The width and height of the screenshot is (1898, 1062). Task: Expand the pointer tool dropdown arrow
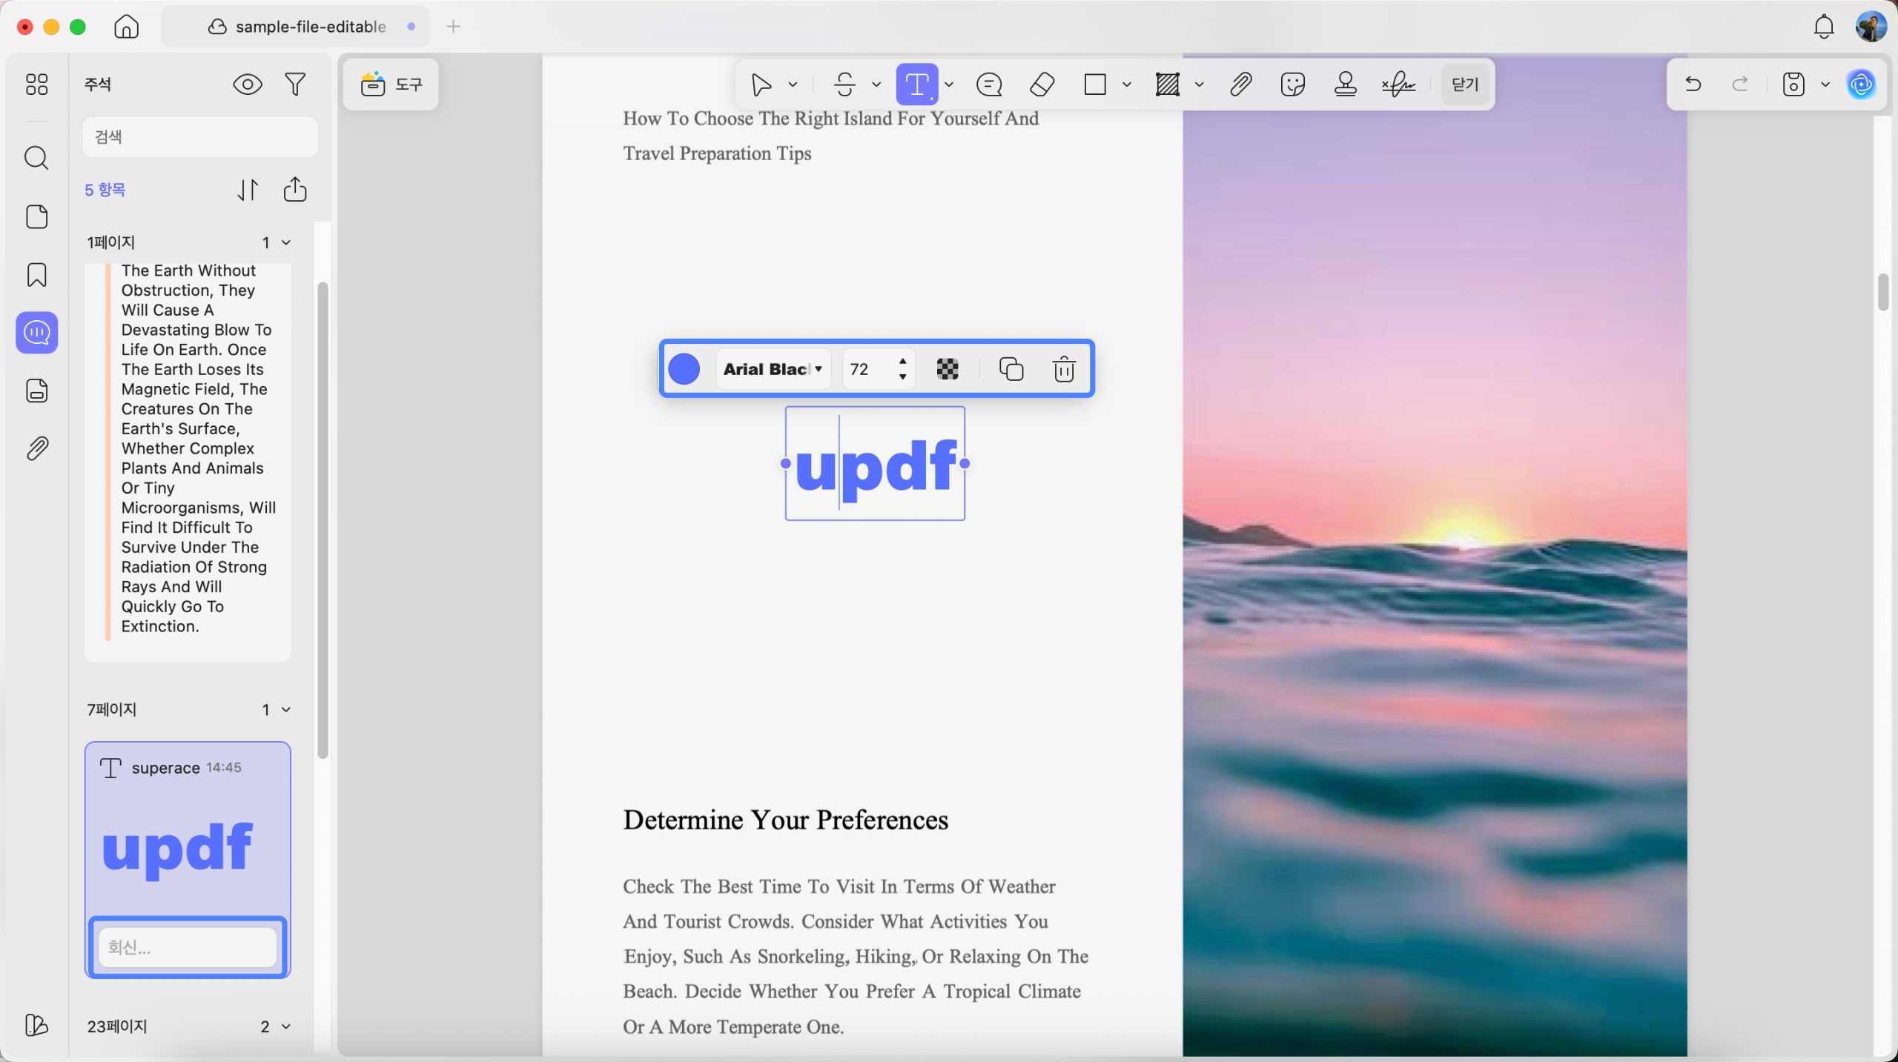click(793, 84)
